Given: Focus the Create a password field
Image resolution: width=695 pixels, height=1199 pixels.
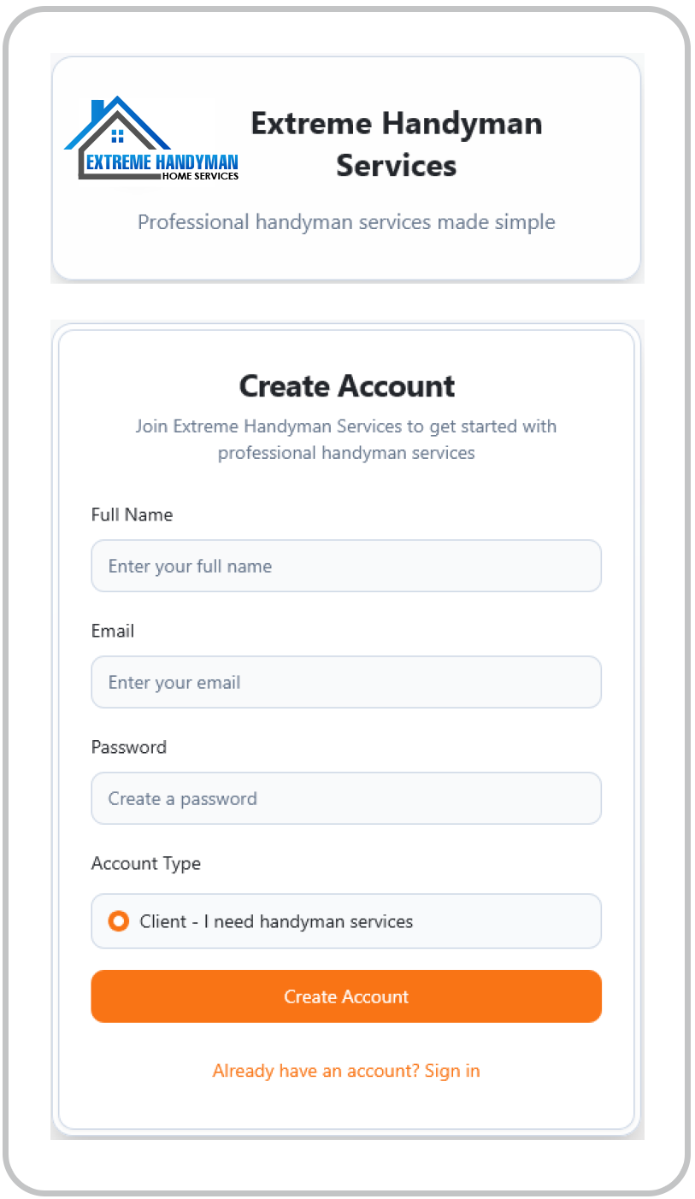Looking at the screenshot, I should [x=346, y=798].
